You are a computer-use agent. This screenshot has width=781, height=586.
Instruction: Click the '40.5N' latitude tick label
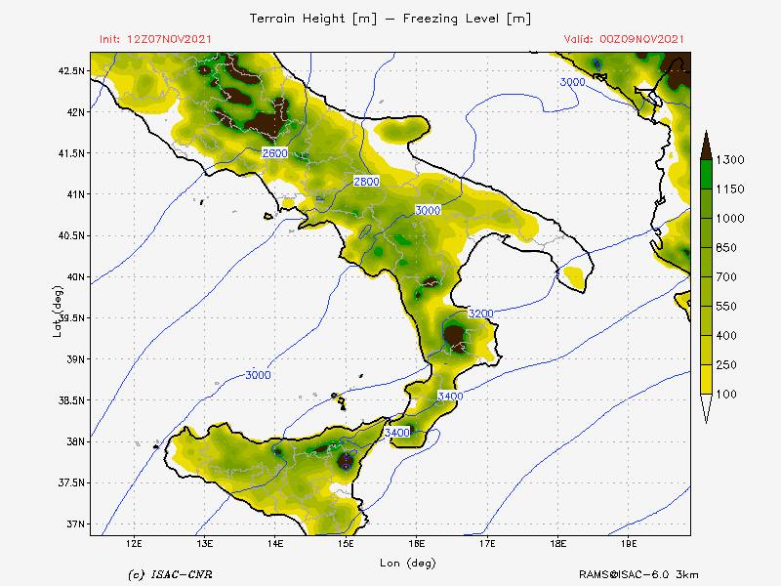click(71, 235)
